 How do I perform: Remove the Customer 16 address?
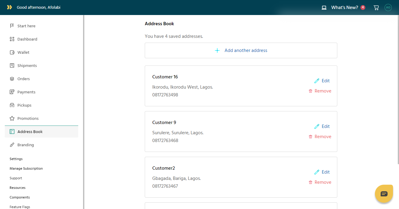[320, 91]
